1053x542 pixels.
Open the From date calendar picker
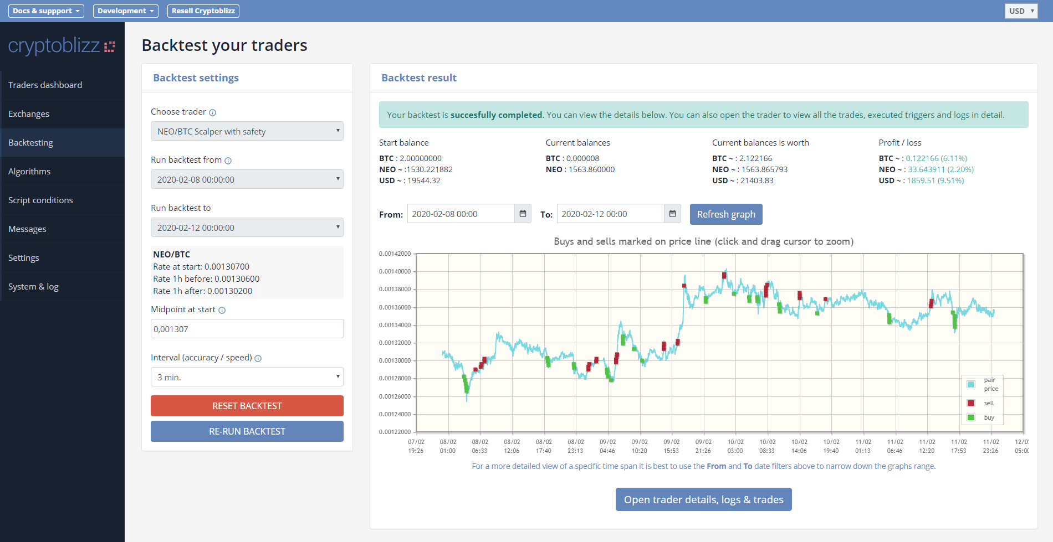(x=523, y=214)
